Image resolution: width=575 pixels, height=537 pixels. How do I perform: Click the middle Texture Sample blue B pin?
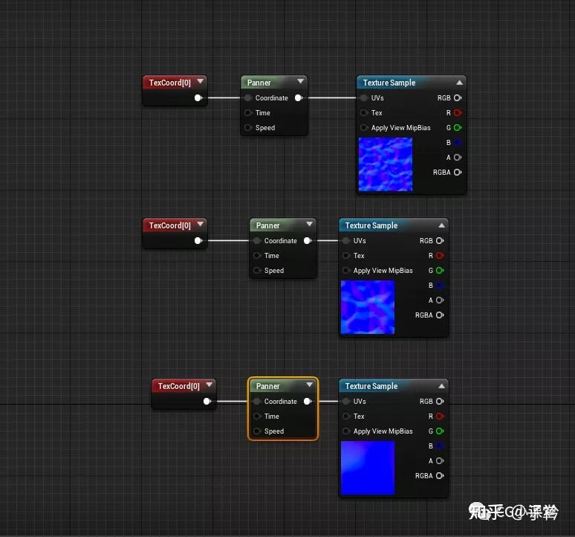440,285
